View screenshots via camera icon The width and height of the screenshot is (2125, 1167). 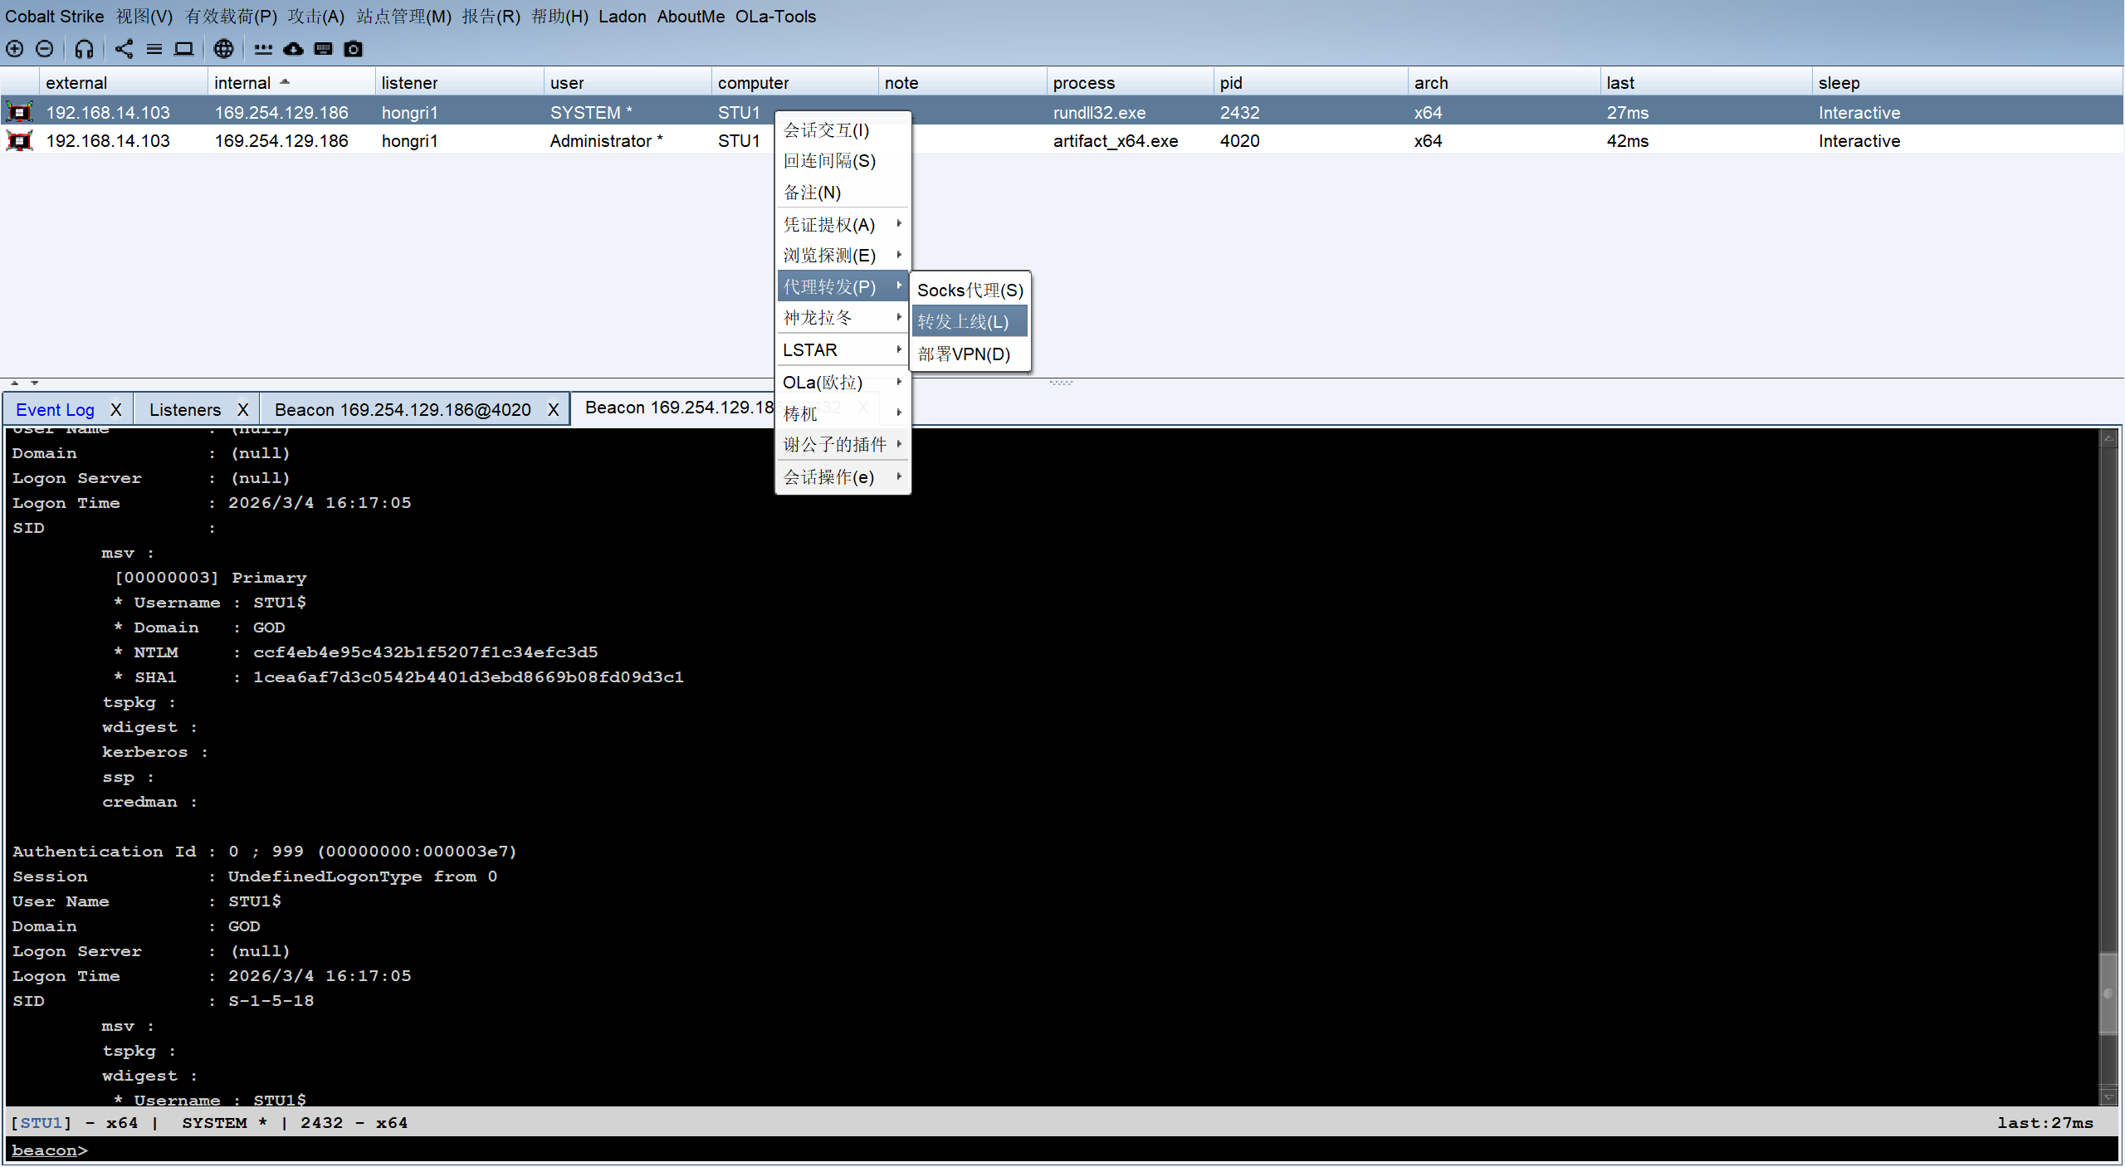click(x=354, y=49)
